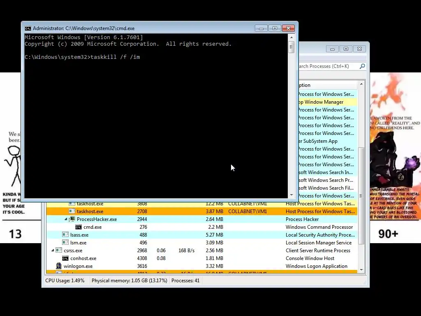Minimize the Process Hacker window
Image resolution: width=421 pixels, height=316 pixels.
(x=332, y=49)
